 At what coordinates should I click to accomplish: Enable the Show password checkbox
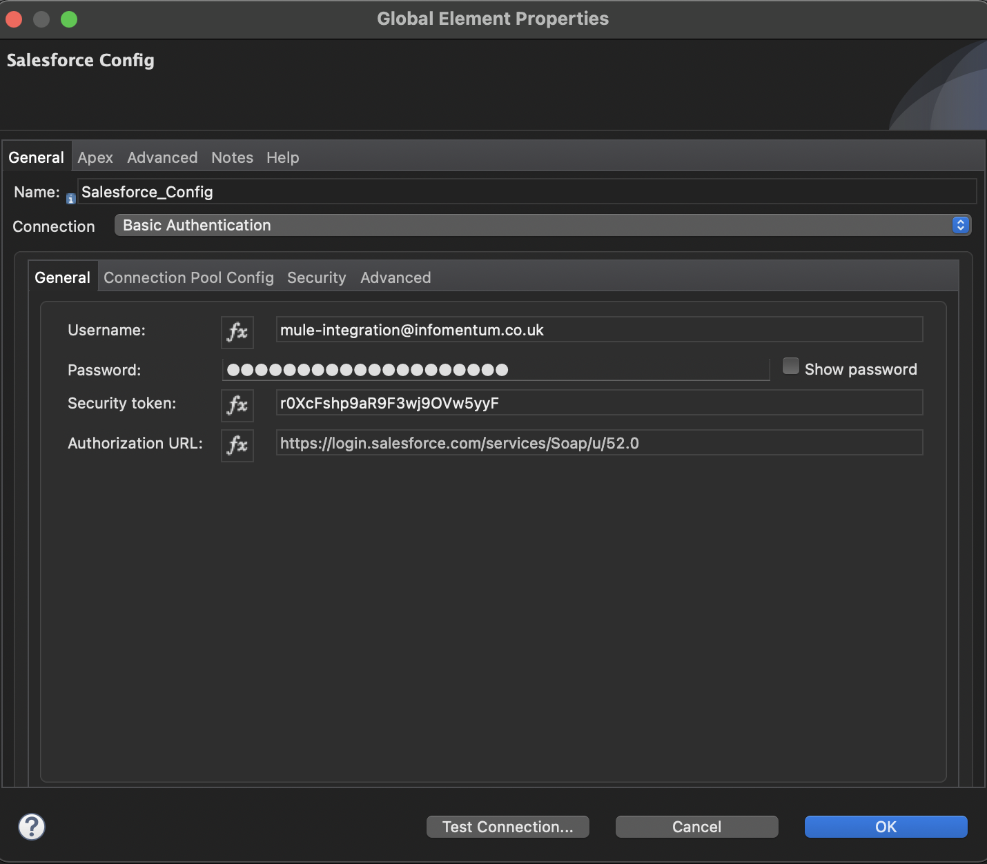(791, 366)
